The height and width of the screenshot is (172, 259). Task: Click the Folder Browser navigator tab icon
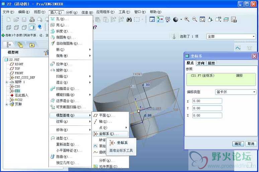pos(20,45)
